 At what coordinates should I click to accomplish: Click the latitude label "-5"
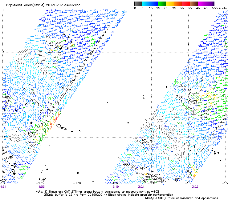[2, 52]
